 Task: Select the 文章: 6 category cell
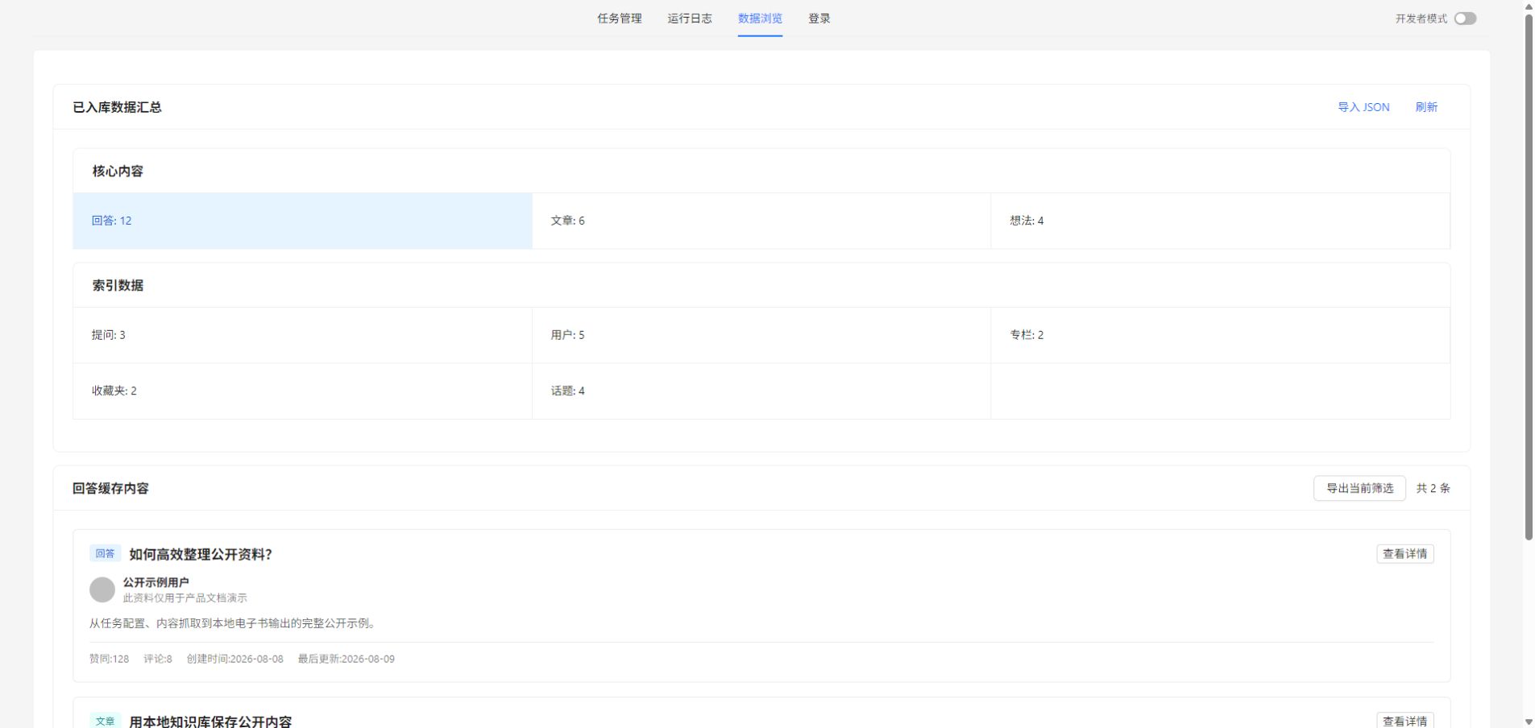[x=761, y=221]
